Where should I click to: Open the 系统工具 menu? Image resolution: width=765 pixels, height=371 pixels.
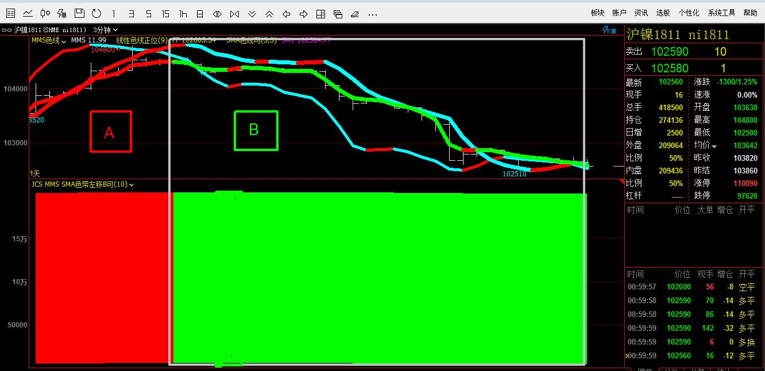click(x=721, y=13)
